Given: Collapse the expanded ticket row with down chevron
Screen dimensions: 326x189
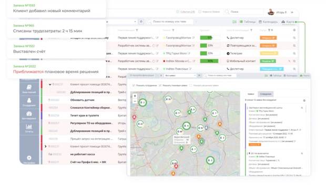Looking at the screenshot, I should click(50, 85).
